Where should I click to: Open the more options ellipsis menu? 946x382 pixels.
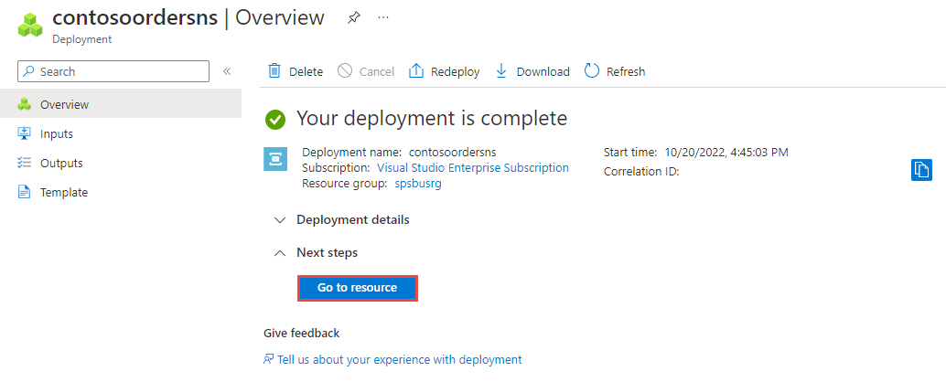[383, 17]
